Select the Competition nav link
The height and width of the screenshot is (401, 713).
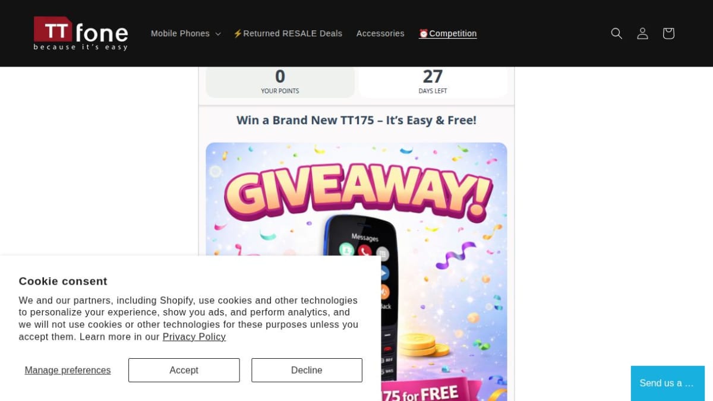[x=447, y=34]
